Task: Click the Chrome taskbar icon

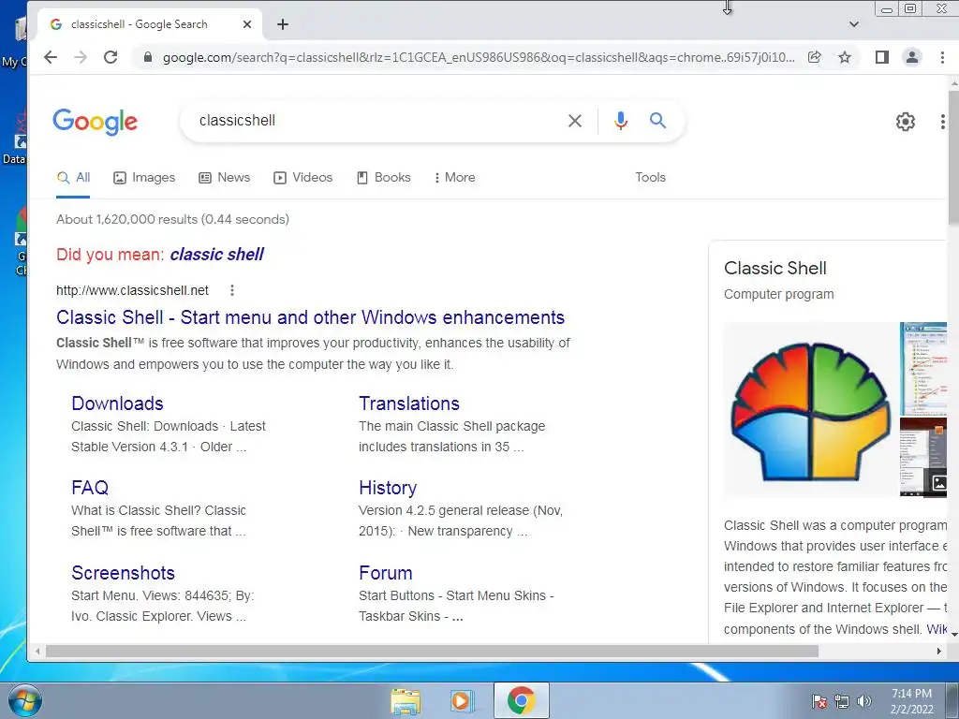Action: click(521, 700)
